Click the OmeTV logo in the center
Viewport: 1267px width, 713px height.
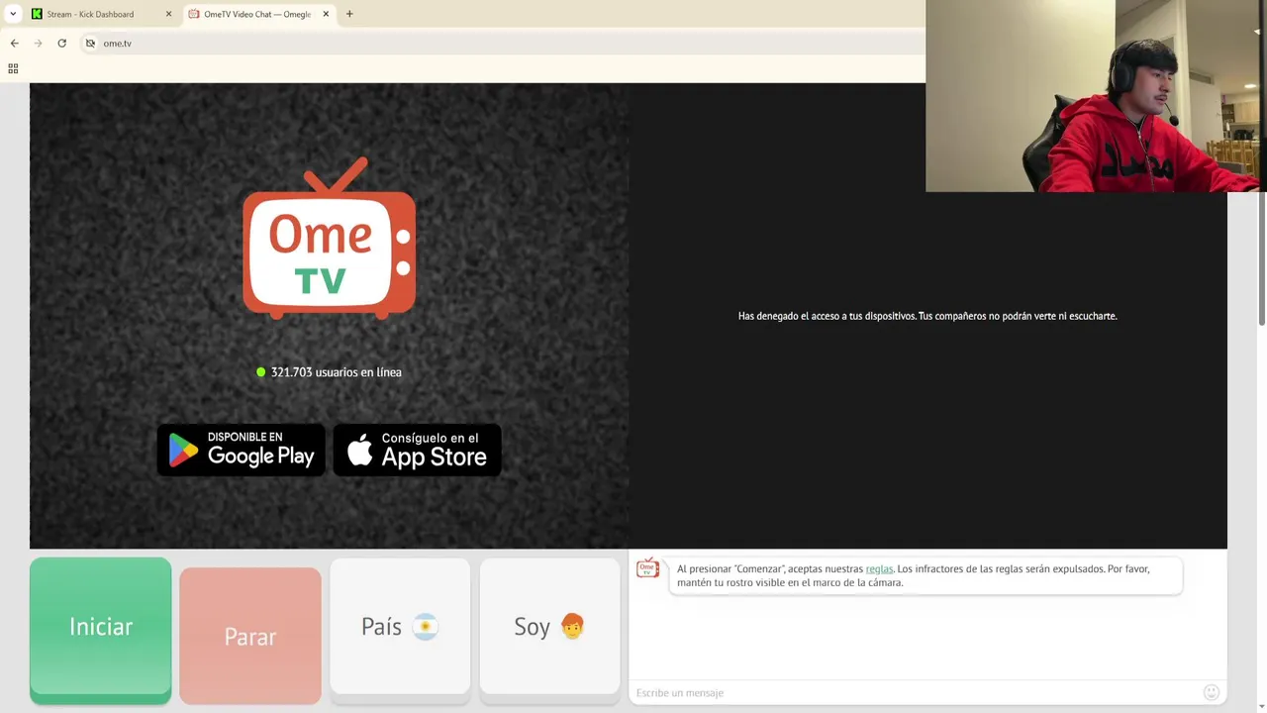[329, 238]
